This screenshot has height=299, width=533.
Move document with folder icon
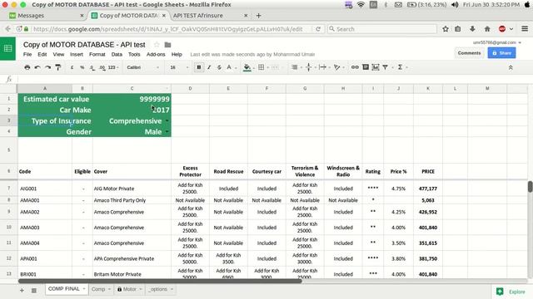point(167,45)
